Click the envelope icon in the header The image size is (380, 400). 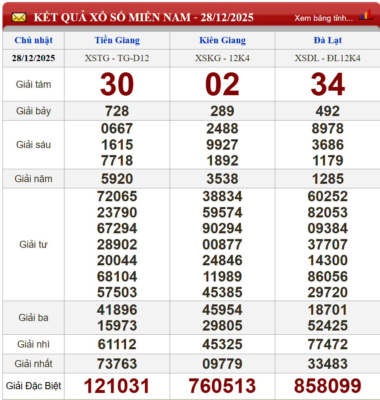pos(19,17)
